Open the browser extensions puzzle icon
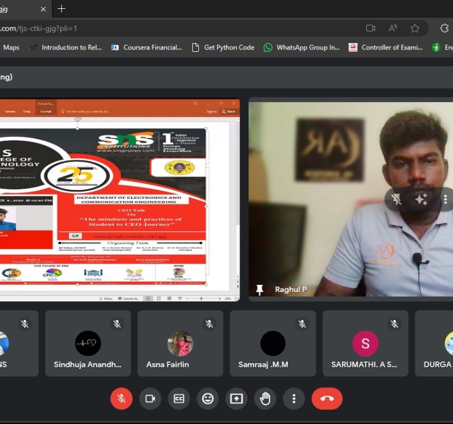453x424 pixels. click(444, 28)
